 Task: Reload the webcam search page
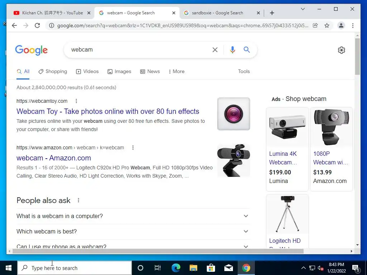coord(37,25)
